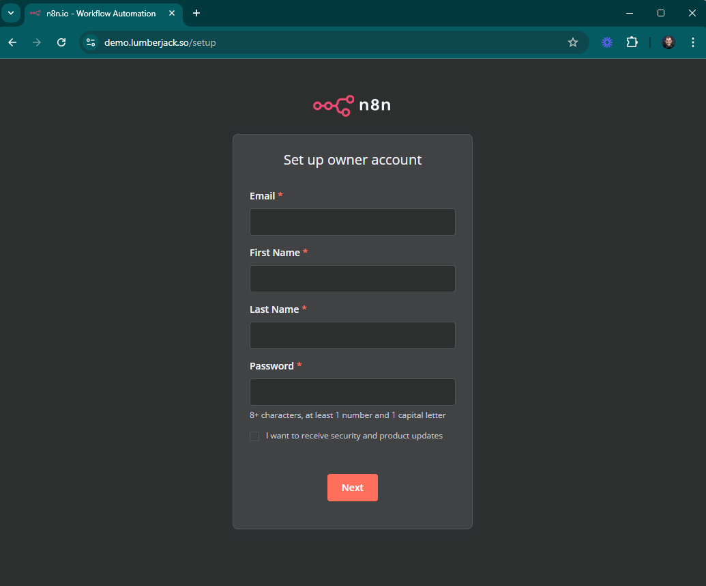Maximize the browser window
Screen dimensions: 706x586
click(661, 13)
